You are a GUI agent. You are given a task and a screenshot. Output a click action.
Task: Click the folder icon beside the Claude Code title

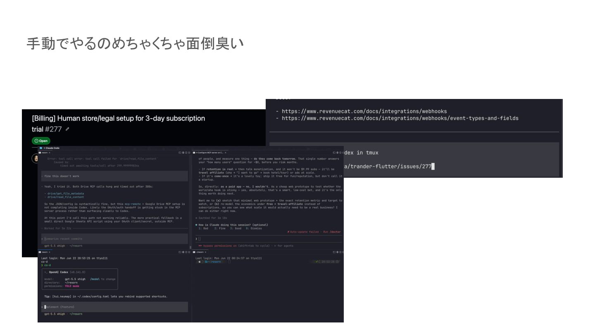pyautogui.click(x=41, y=148)
